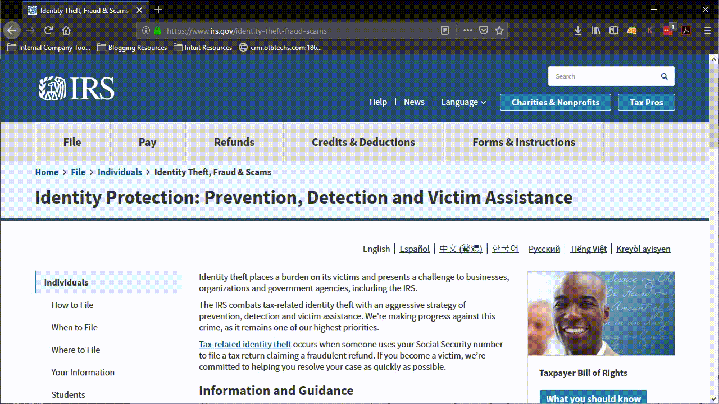
Task: Click the News link
Action: point(414,102)
